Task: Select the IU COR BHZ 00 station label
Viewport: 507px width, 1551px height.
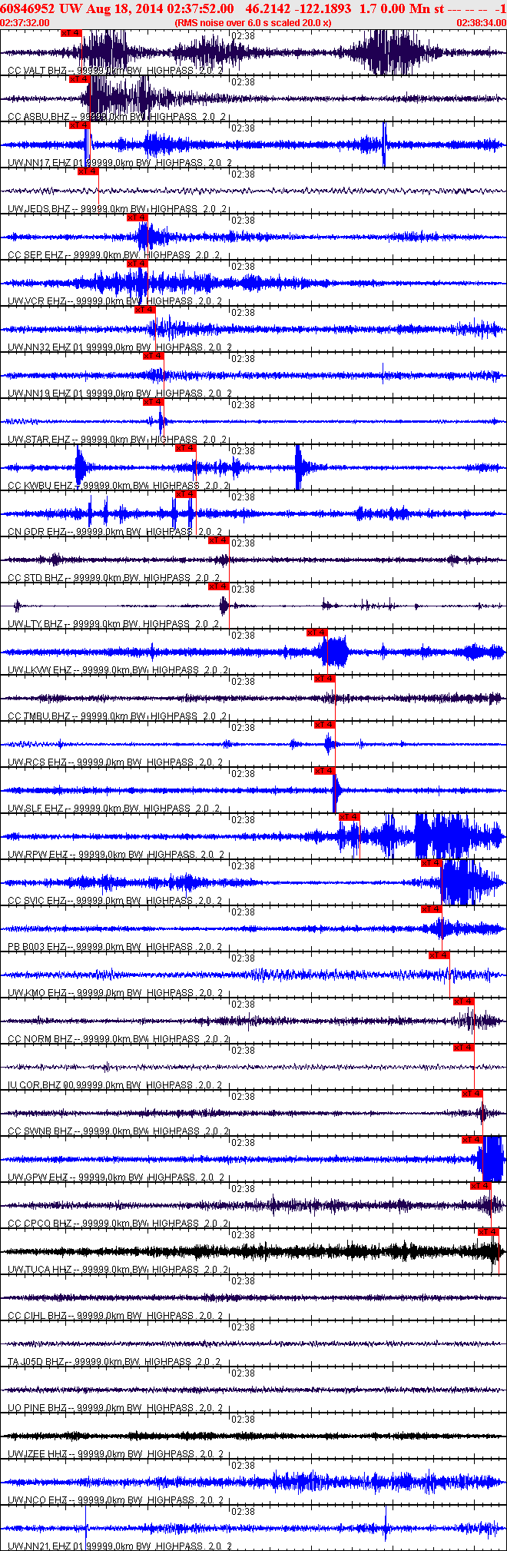Action: [117, 1085]
